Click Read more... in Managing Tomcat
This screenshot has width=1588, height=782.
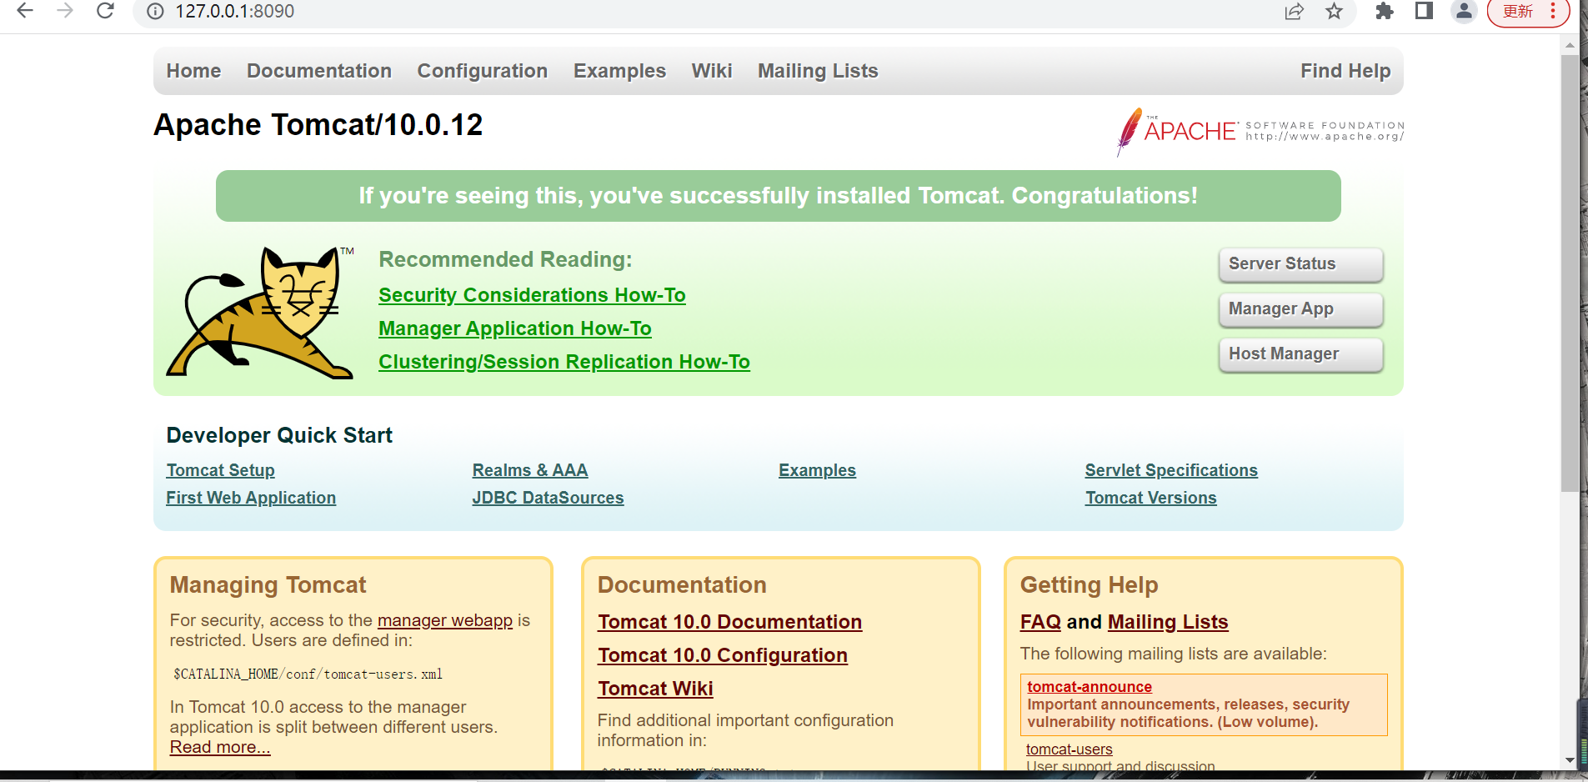(x=220, y=747)
